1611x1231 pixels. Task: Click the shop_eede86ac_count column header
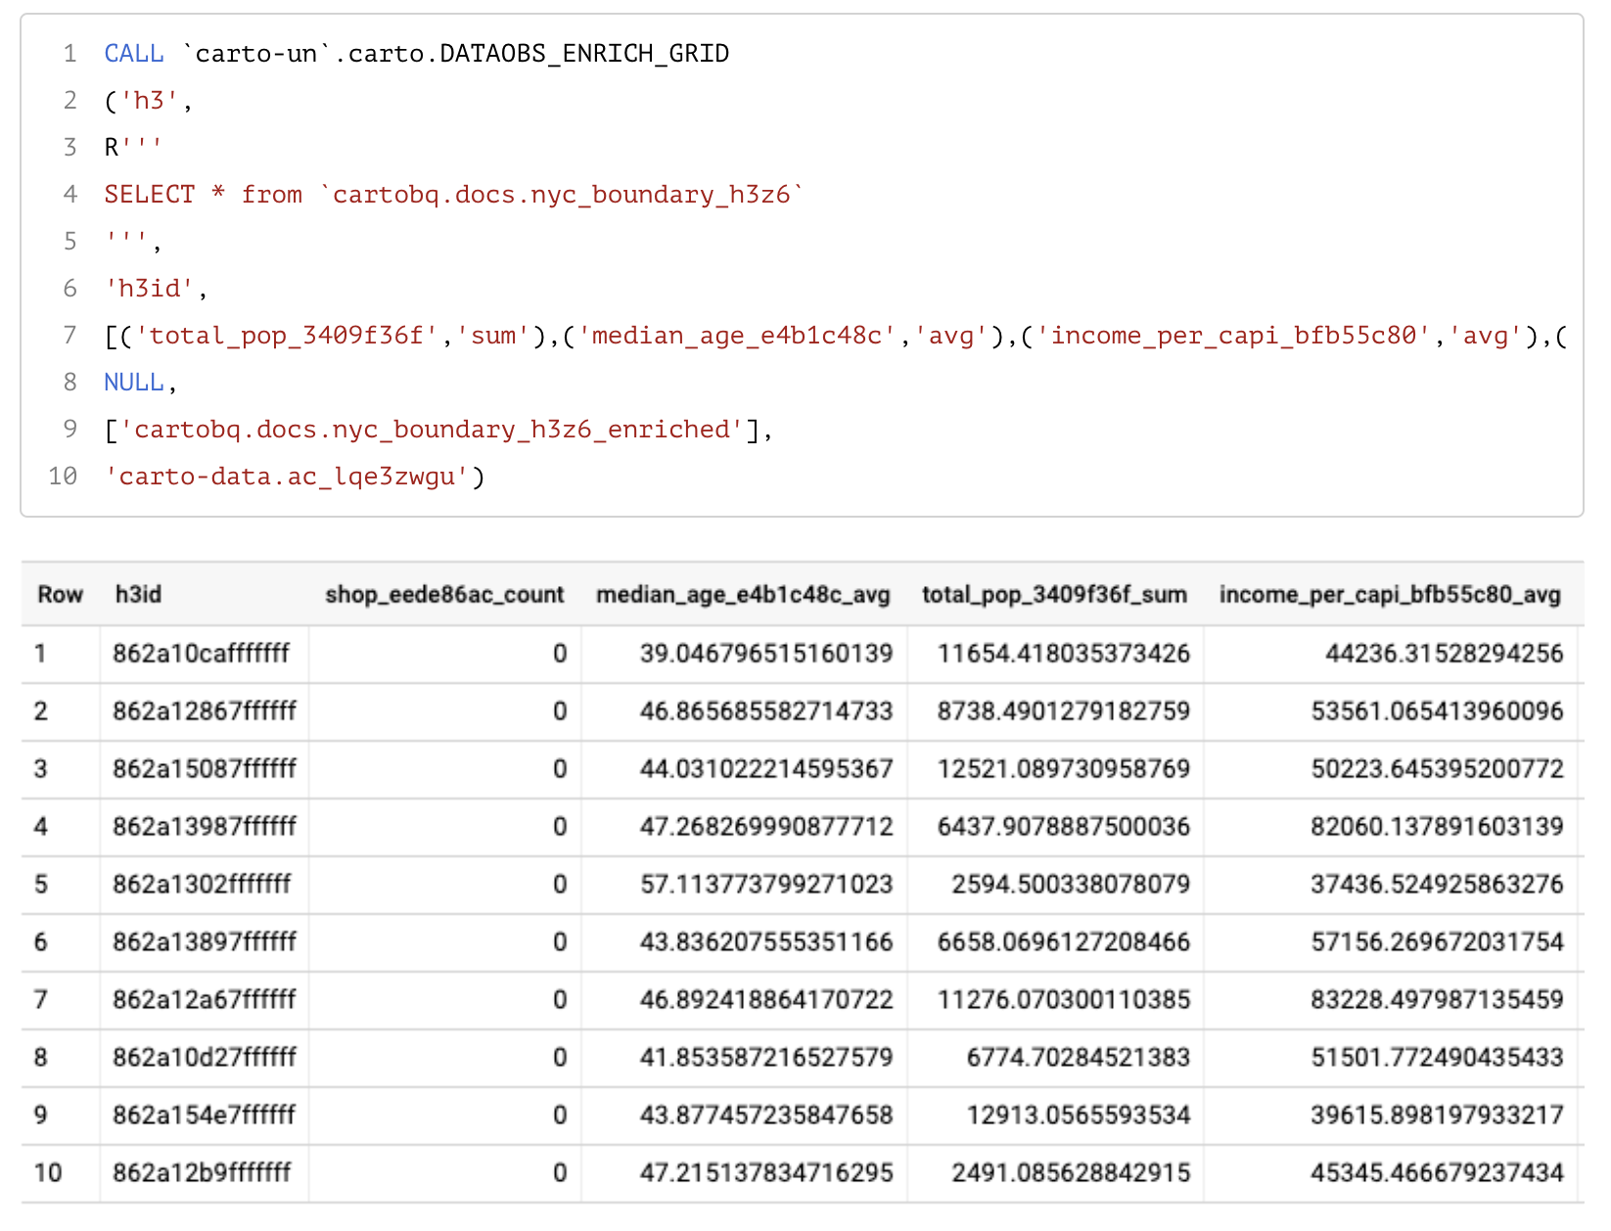point(444,594)
